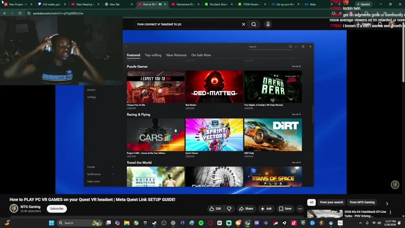Open volume control in the system tray
This screenshot has height=228, width=405.
[x=379, y=223]
